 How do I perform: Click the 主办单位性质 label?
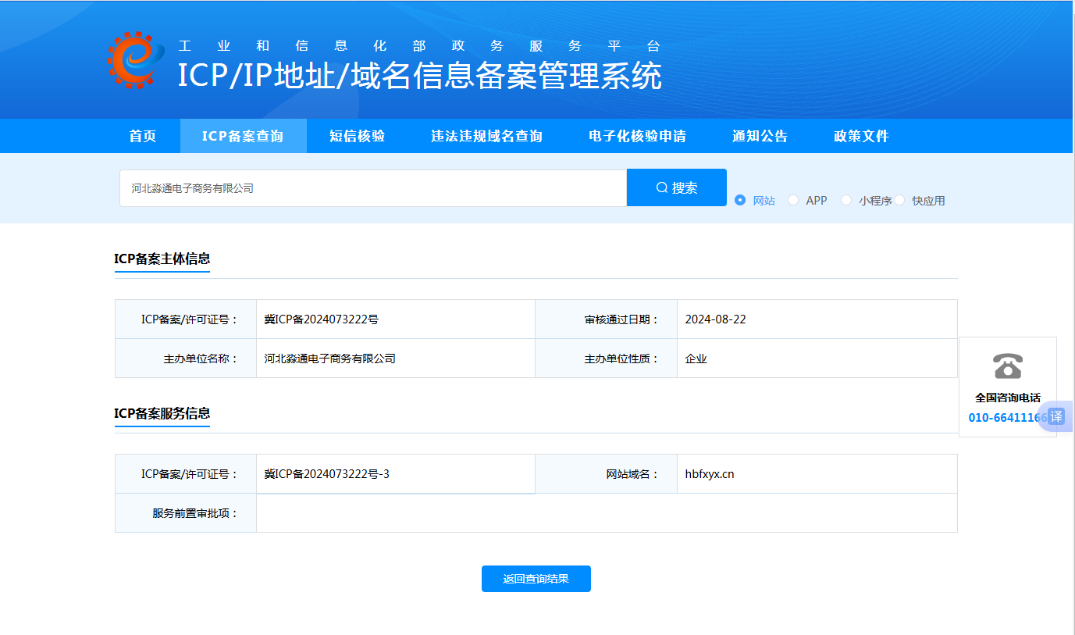(621, 359)
